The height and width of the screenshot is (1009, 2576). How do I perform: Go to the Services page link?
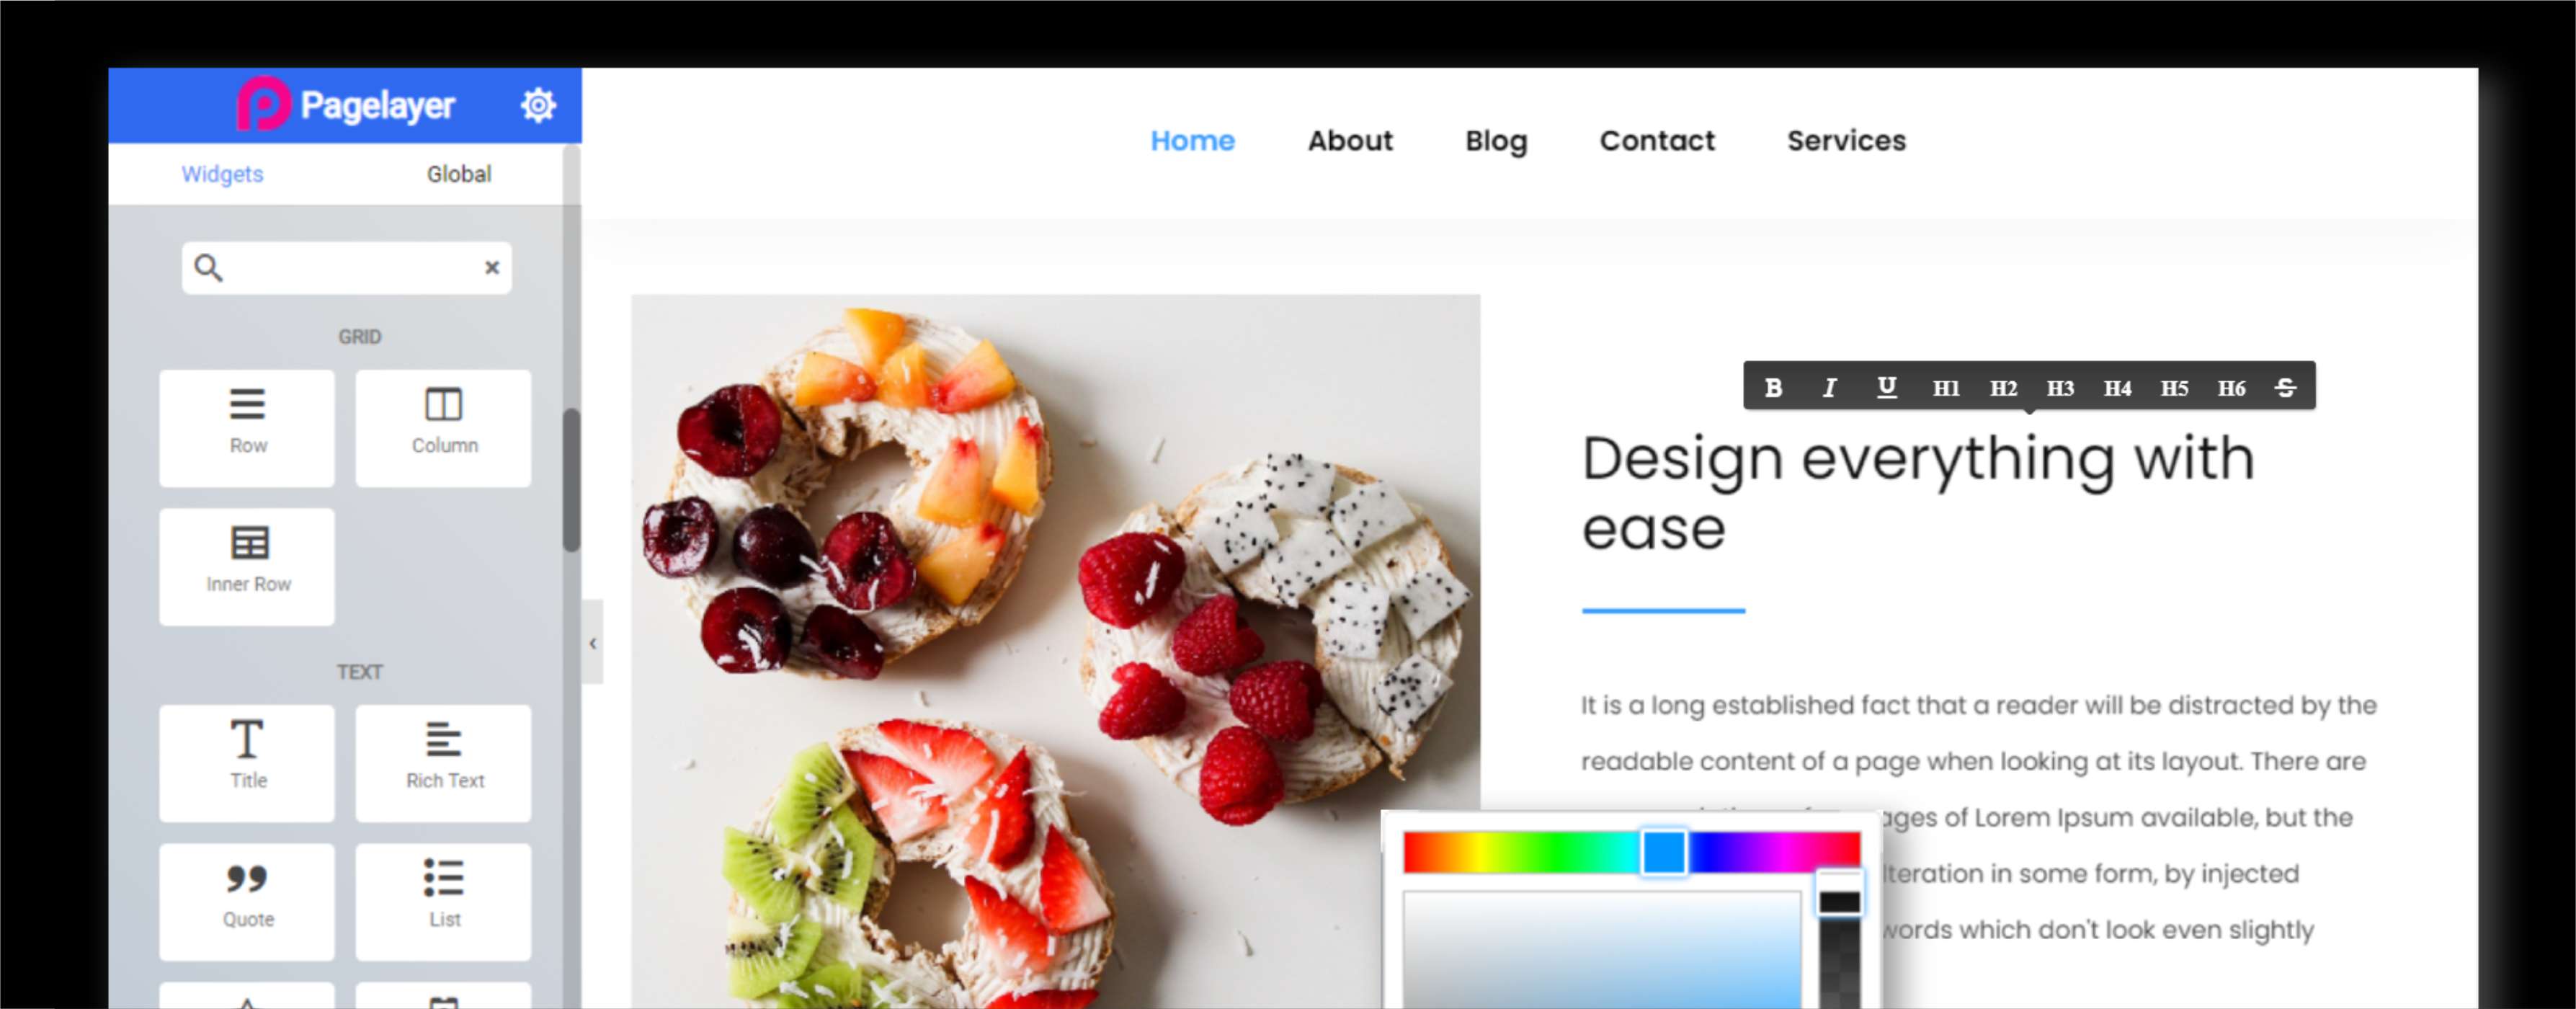[1846, 141]
